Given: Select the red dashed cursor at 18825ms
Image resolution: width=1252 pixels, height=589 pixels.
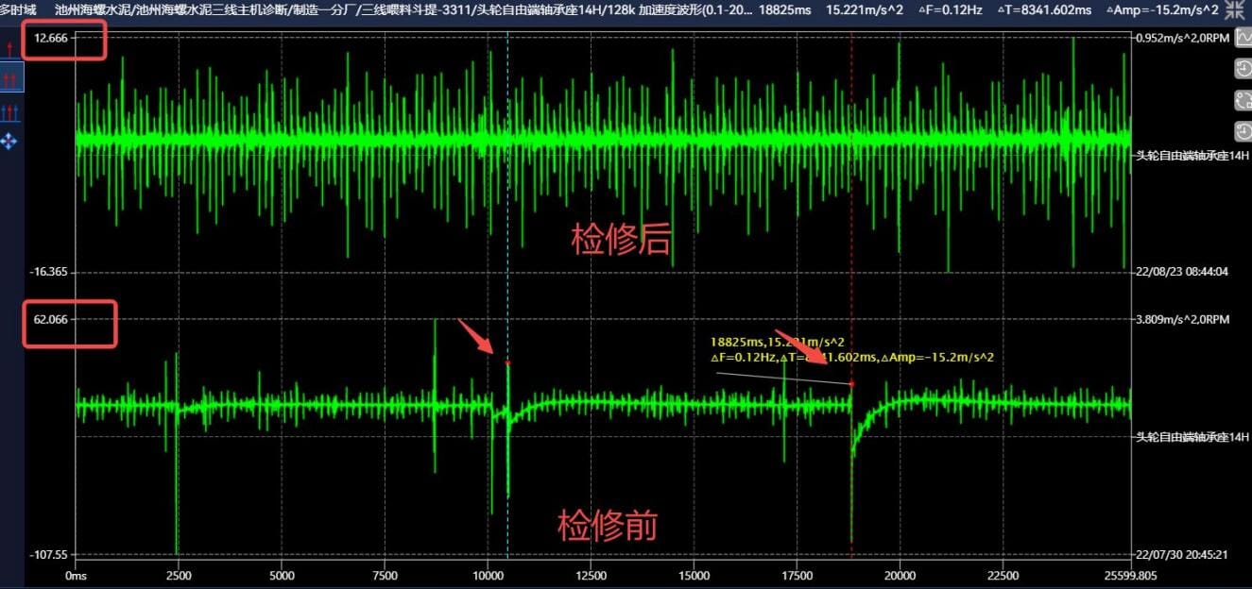Looking at the screenshot, I should (853, 283).
